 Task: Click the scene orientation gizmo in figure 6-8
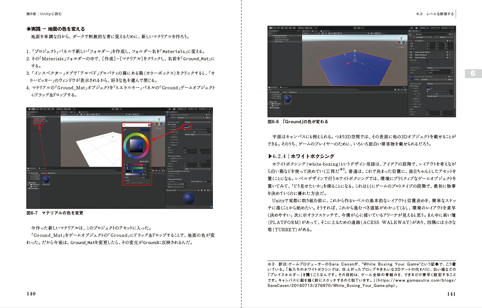(401, 41)
